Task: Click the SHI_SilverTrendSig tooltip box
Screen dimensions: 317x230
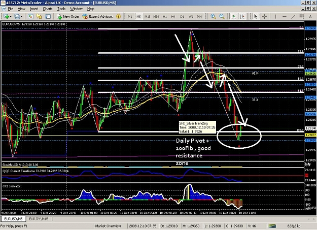Action: pos(197,127)
